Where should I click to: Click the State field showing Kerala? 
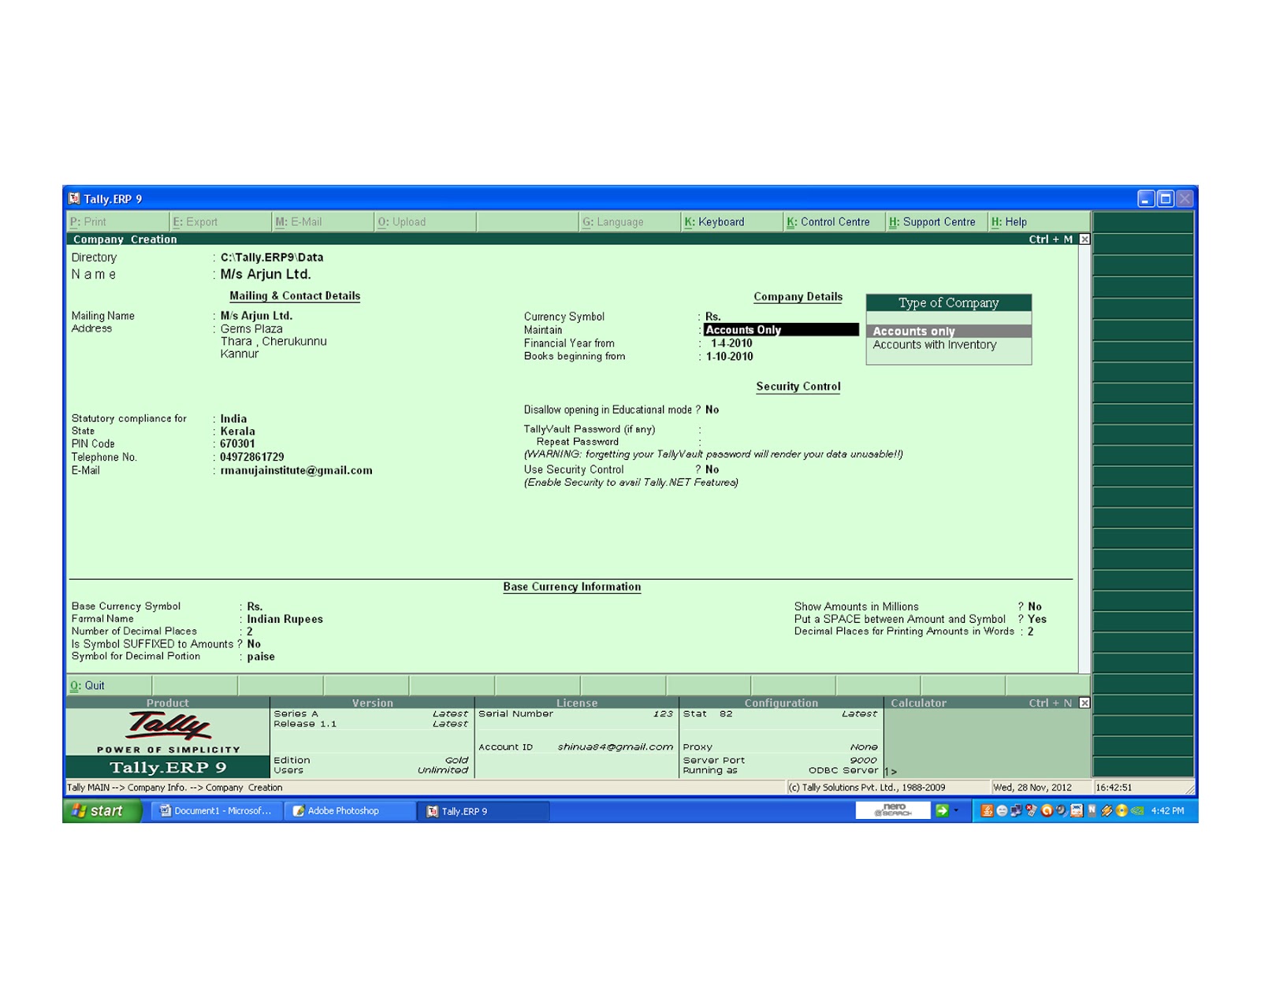pos(237,432)
